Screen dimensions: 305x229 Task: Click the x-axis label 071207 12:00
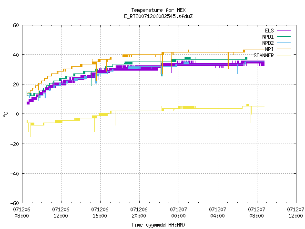click(295, 213)
